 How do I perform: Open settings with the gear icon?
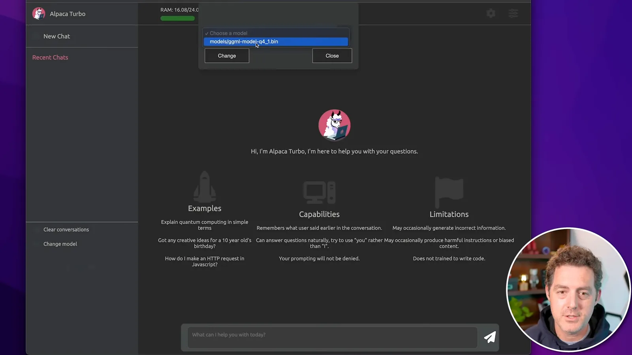[x=491, y=13]
